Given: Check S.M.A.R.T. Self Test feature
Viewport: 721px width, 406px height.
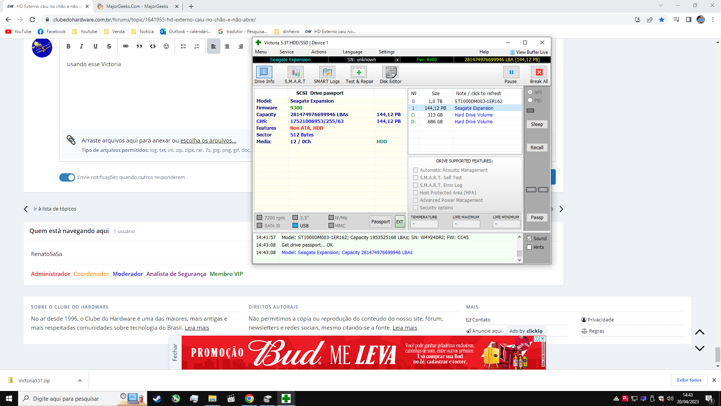Looking at the screenshot, I should click(416, 178).
